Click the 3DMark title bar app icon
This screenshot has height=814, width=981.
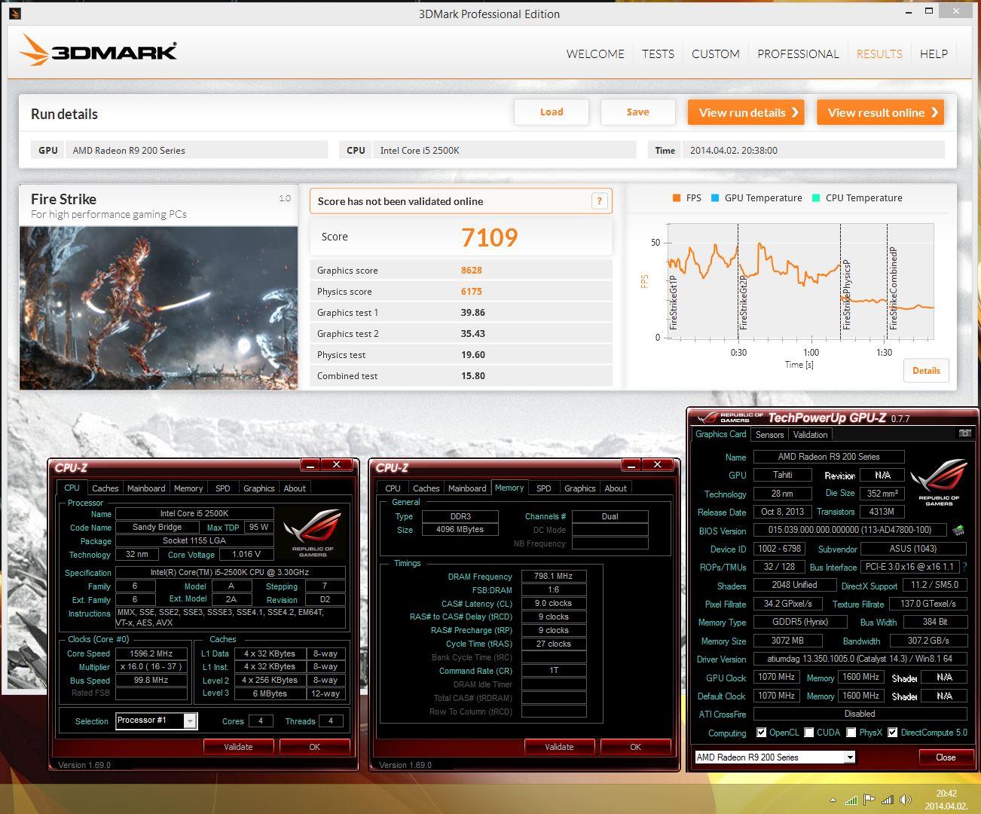pos(14,13)
